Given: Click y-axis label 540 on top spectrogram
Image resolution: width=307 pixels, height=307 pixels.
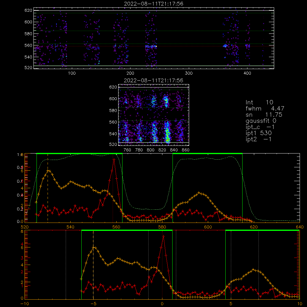Looking at the screenshot, I should coord(28,57).
